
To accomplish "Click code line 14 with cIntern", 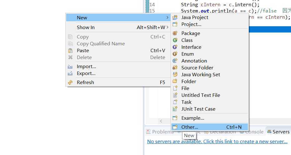I will [x=220, y=4].
